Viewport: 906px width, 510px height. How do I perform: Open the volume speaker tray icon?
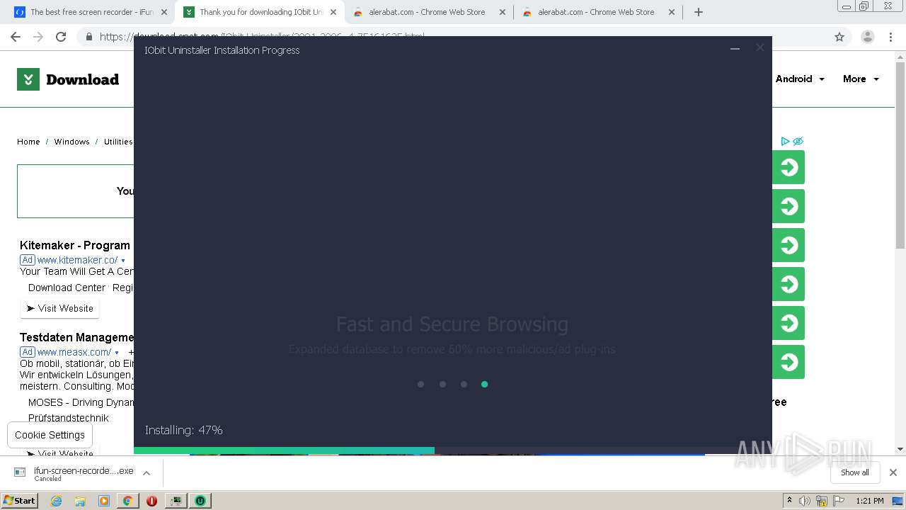(x=805, y=501)
